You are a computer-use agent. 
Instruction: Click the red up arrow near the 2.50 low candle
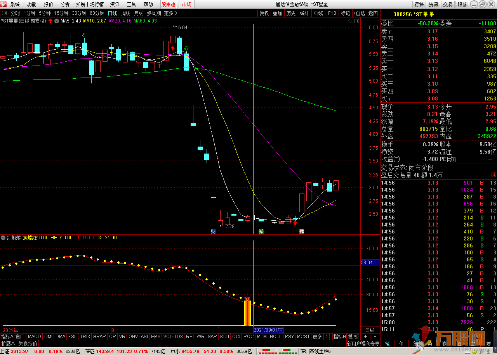click(295, 223)
